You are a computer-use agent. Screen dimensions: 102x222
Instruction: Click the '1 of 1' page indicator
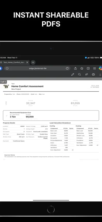tap(3, 82)
